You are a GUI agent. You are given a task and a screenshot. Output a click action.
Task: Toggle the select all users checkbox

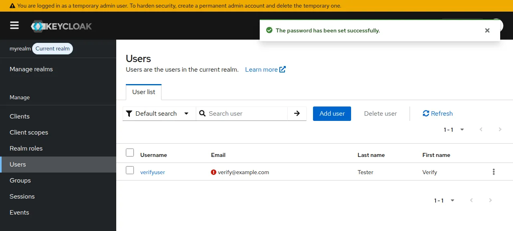coord(130,153)
